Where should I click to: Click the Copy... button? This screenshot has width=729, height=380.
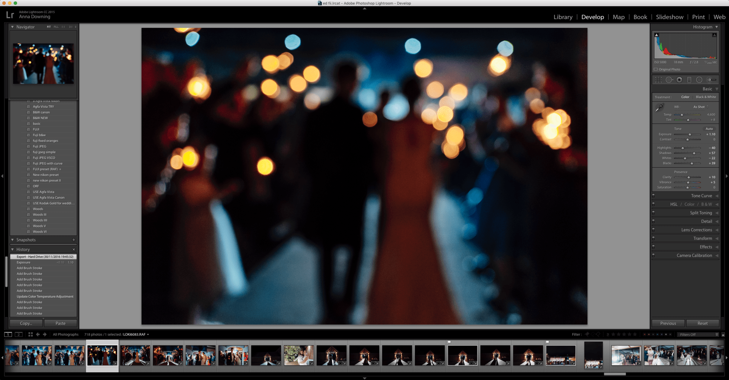[x=26, y=323]
